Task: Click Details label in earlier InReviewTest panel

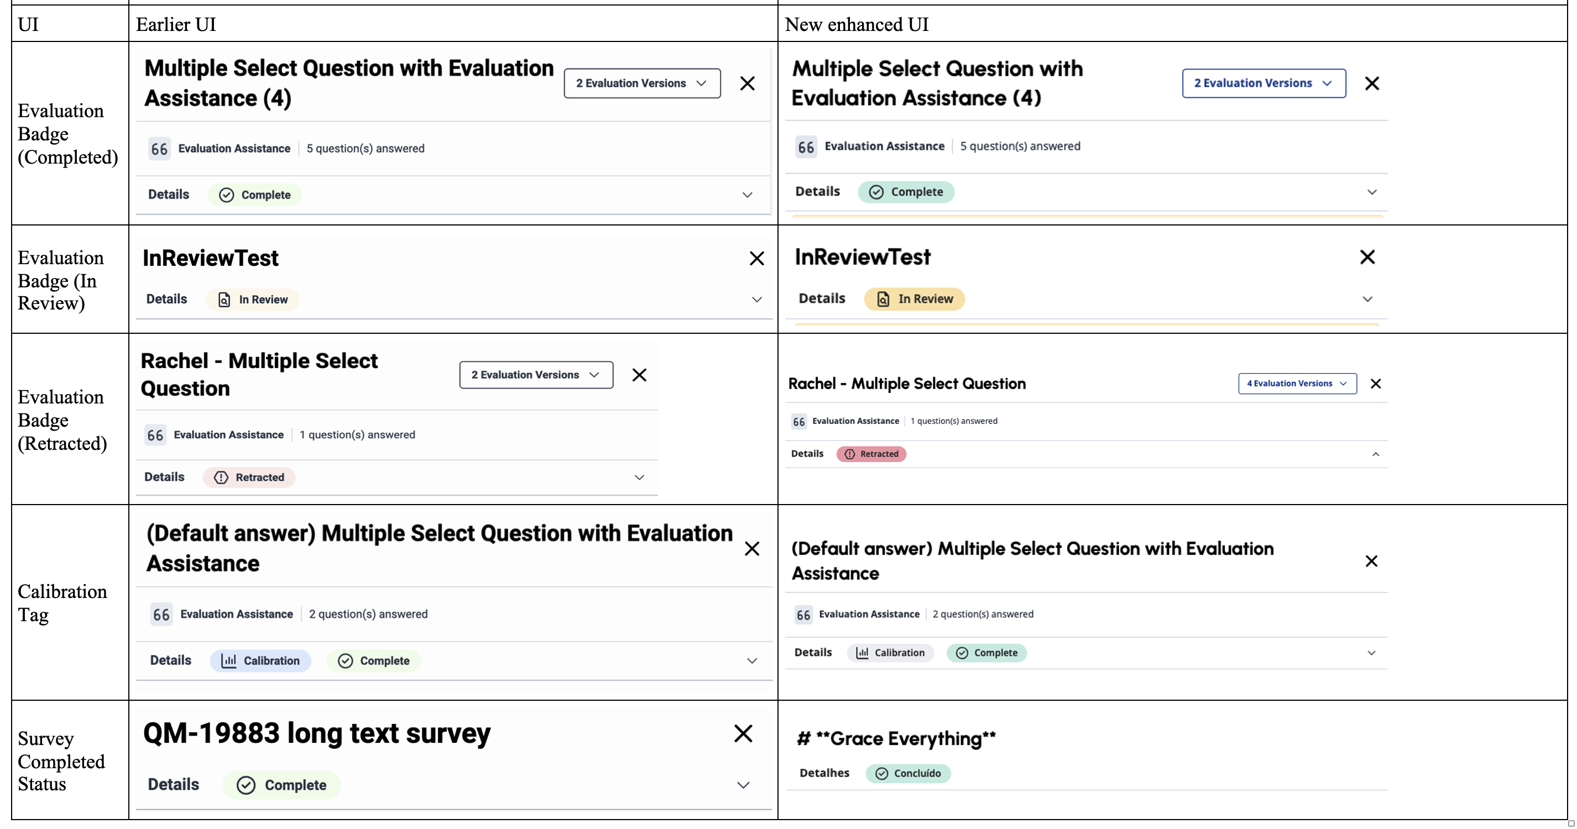Action: (x=166, y=299)
